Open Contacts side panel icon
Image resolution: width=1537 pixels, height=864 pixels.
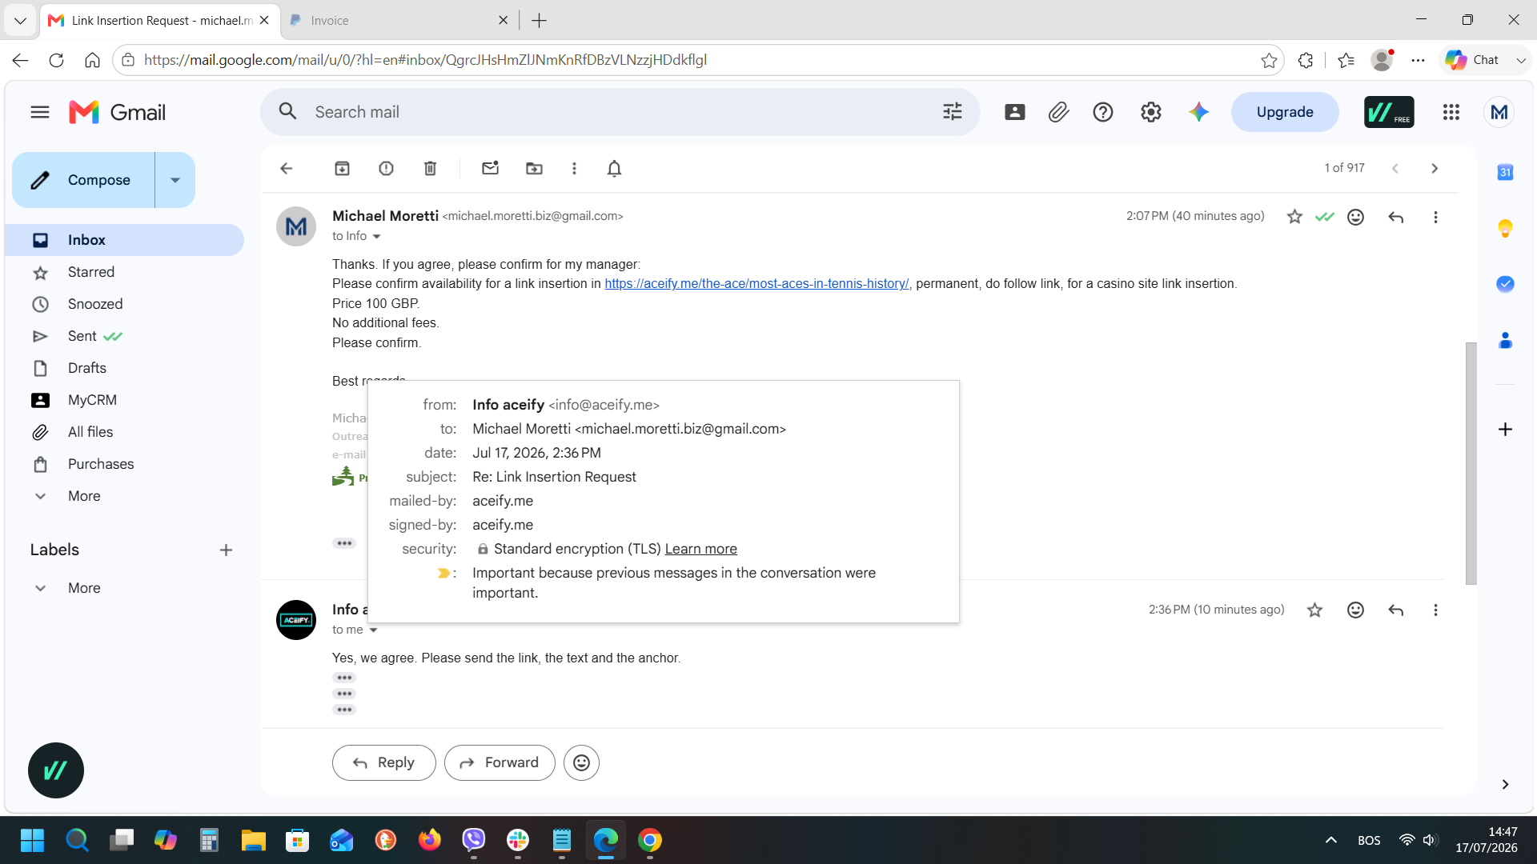[1505, 341]
